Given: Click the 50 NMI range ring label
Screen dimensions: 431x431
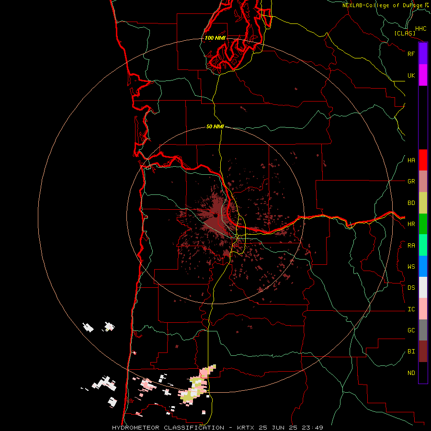Looking at the screenshot, I should pos(215,126).
